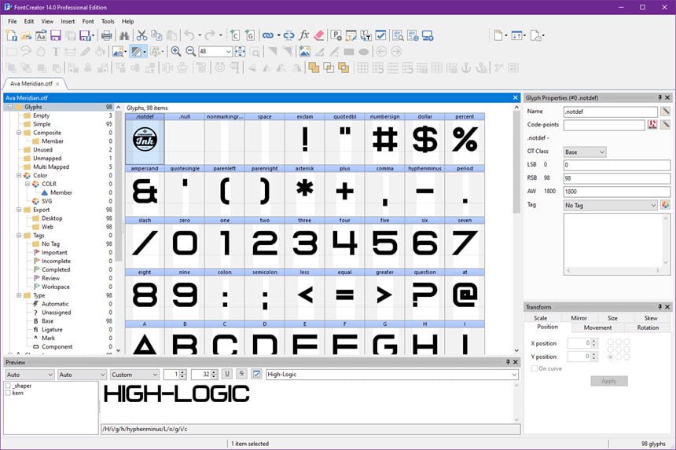The width and height of the screenshot is (676, 450).
Task: Switch to the Skew transform tab
Action: [651, 318]
